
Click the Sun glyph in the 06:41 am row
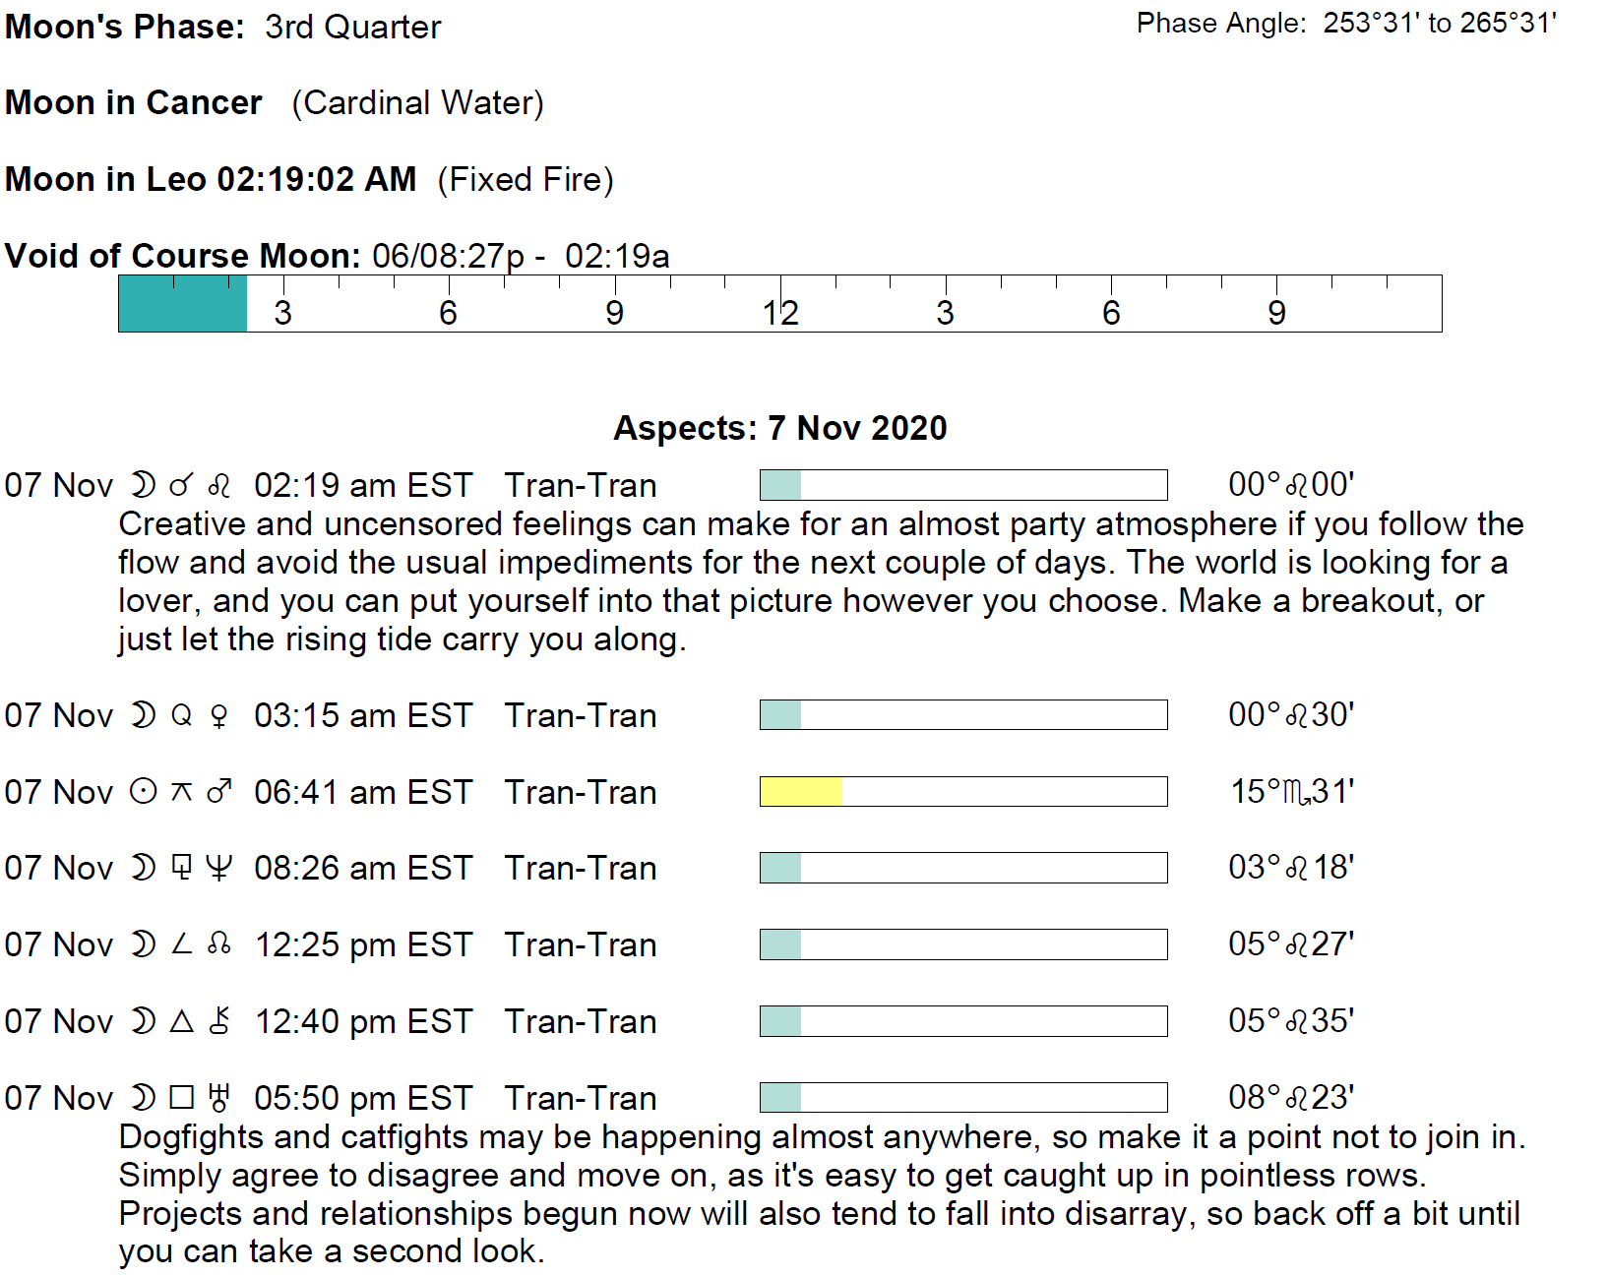pos(144,792)
